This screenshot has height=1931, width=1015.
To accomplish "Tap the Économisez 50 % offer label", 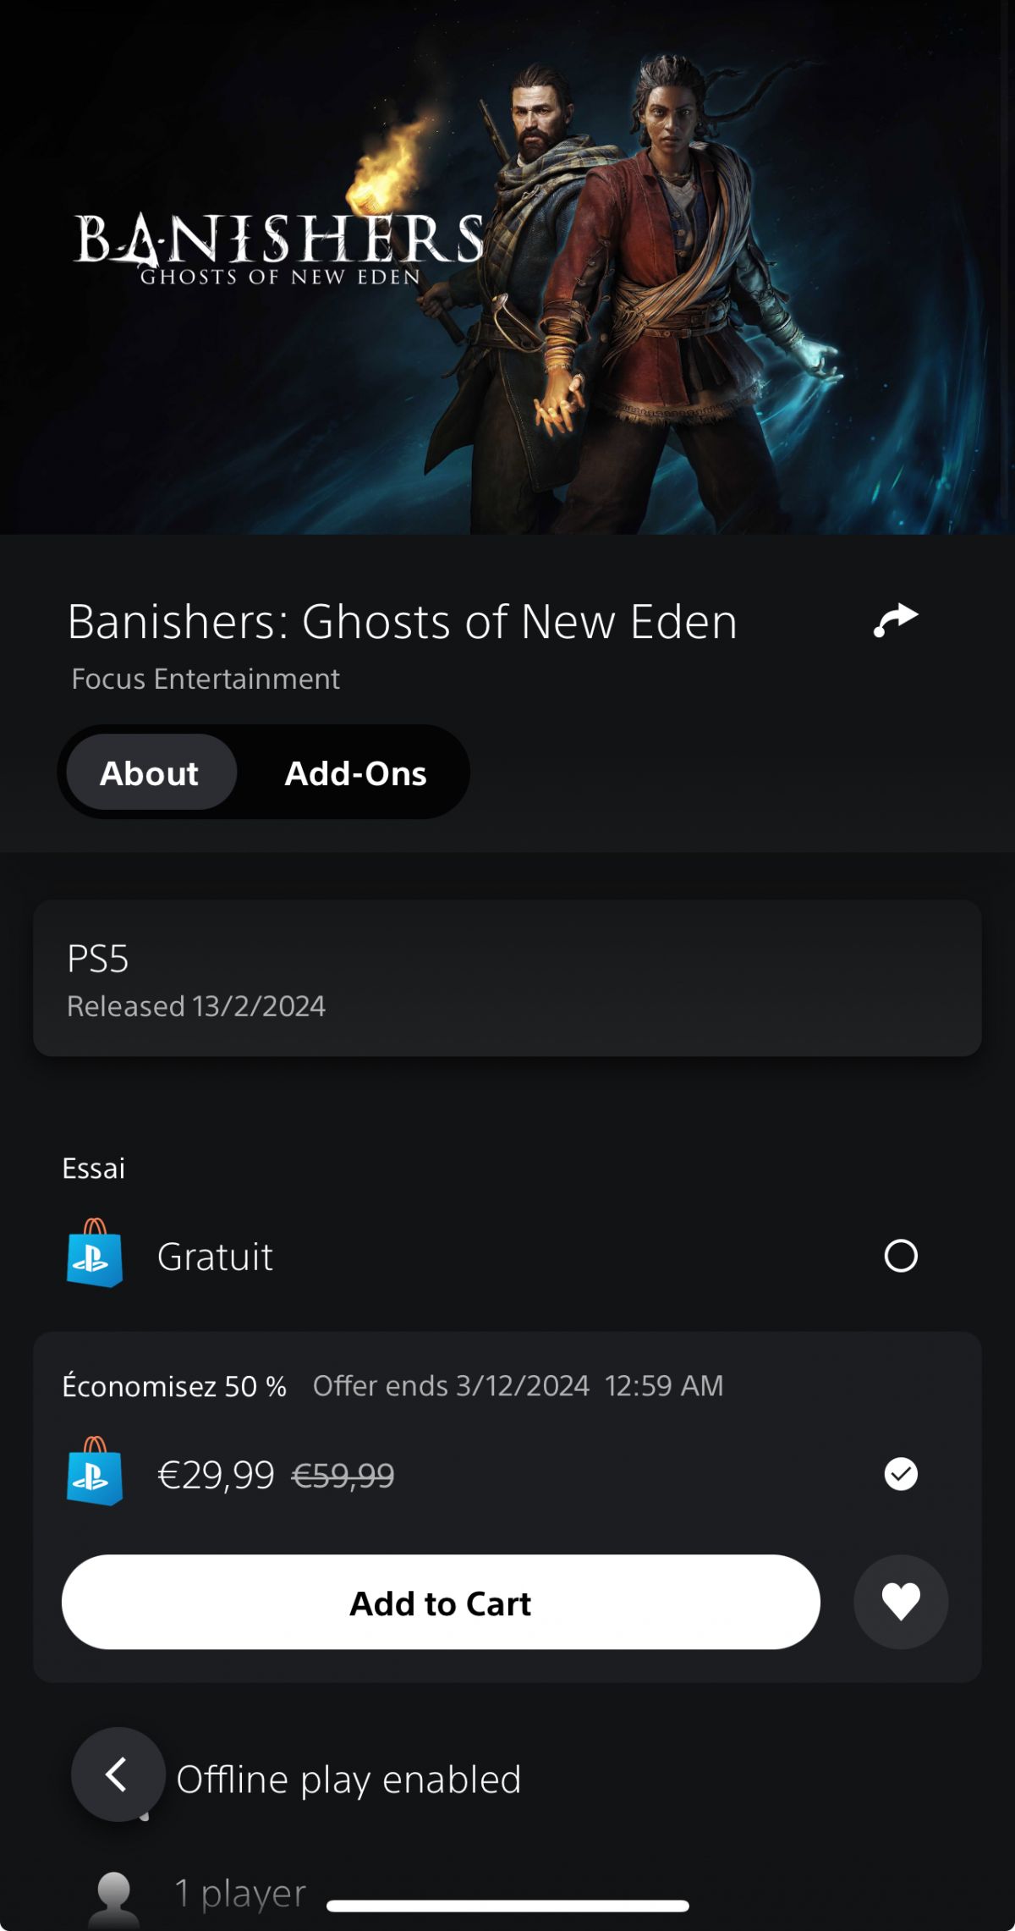I will pos(174,1386).
